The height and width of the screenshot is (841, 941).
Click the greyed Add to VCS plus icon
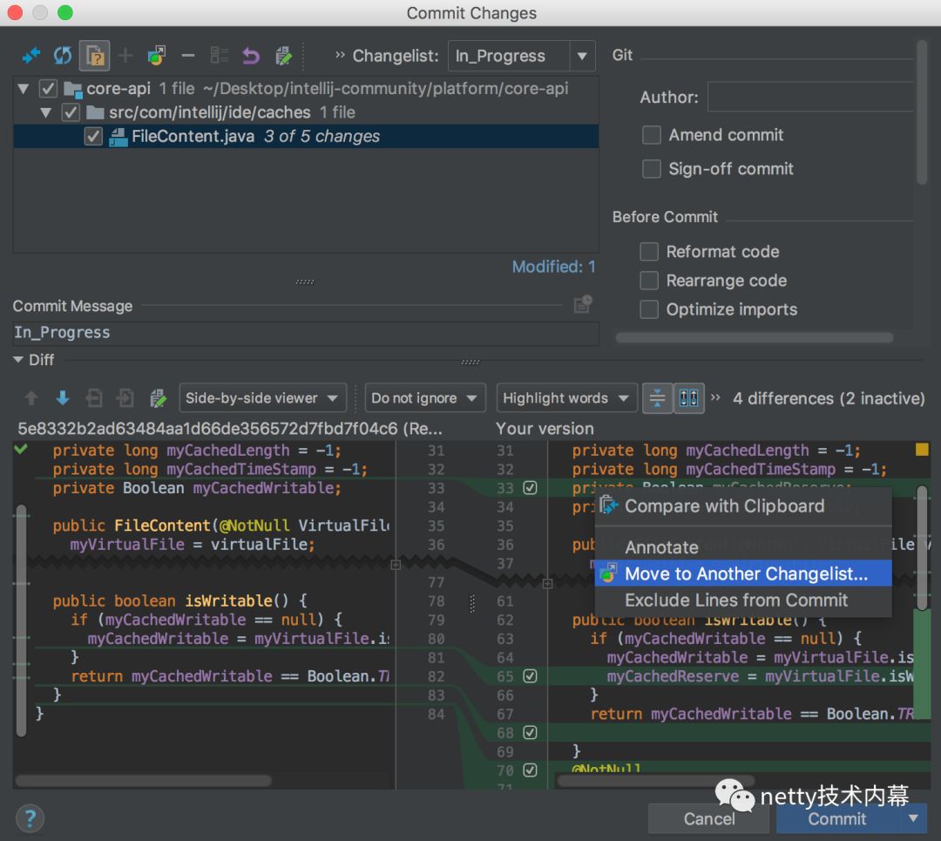pos(125,56)
